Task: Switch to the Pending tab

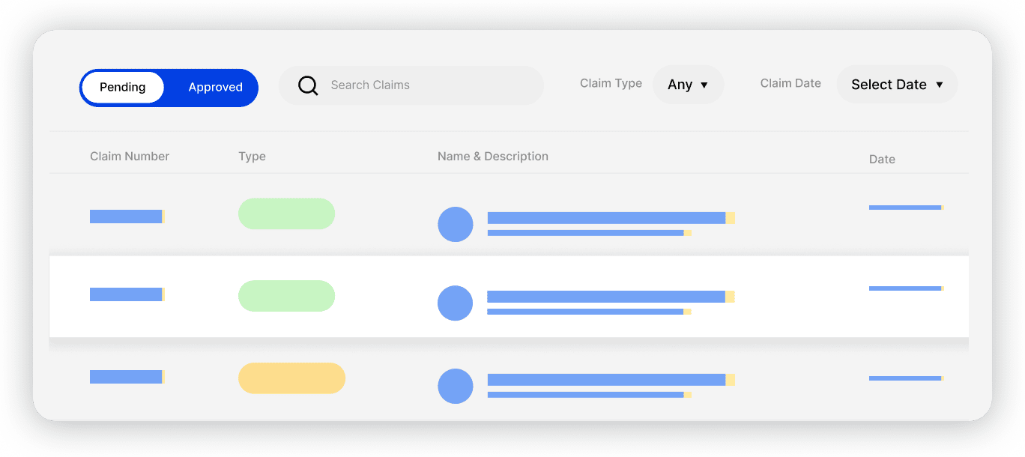Action: pos(122,88)
